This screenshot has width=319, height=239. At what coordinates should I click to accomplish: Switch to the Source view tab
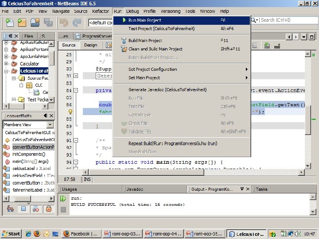69,45
